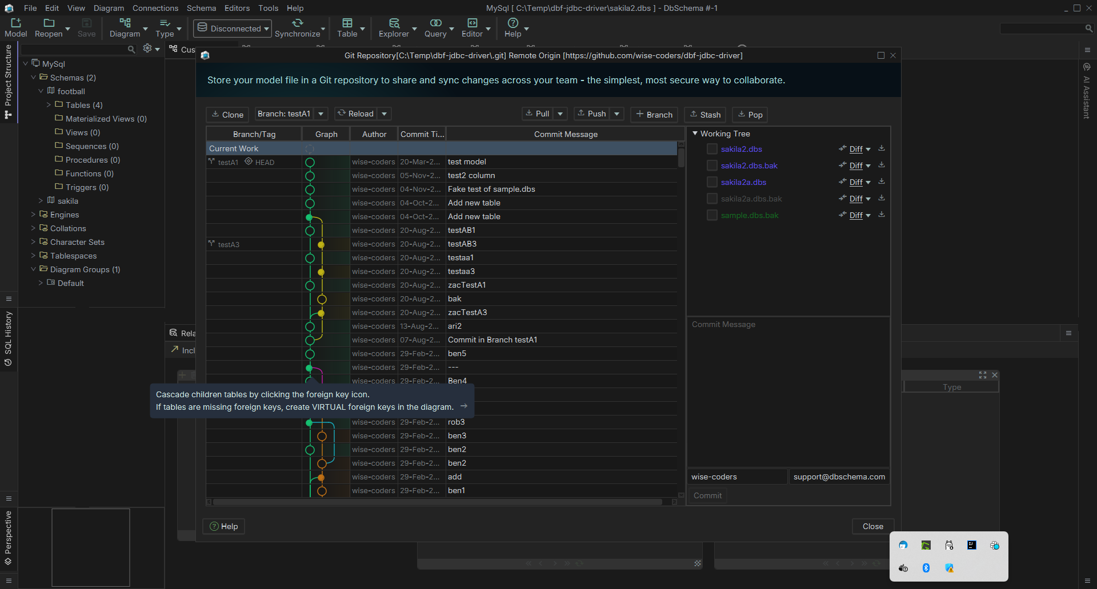Tick the sakila2a.dbs checkbox
The width and height of the screenshot is (1097, 589).
coord(712,182)
